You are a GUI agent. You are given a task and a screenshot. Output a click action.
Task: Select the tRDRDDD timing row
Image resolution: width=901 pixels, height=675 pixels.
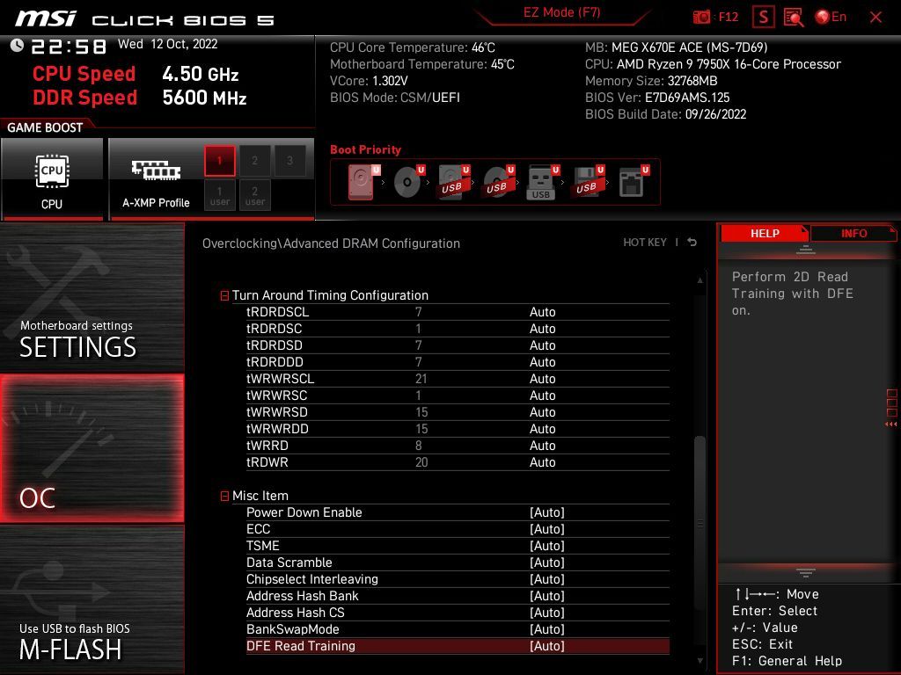tap(458, 362)
